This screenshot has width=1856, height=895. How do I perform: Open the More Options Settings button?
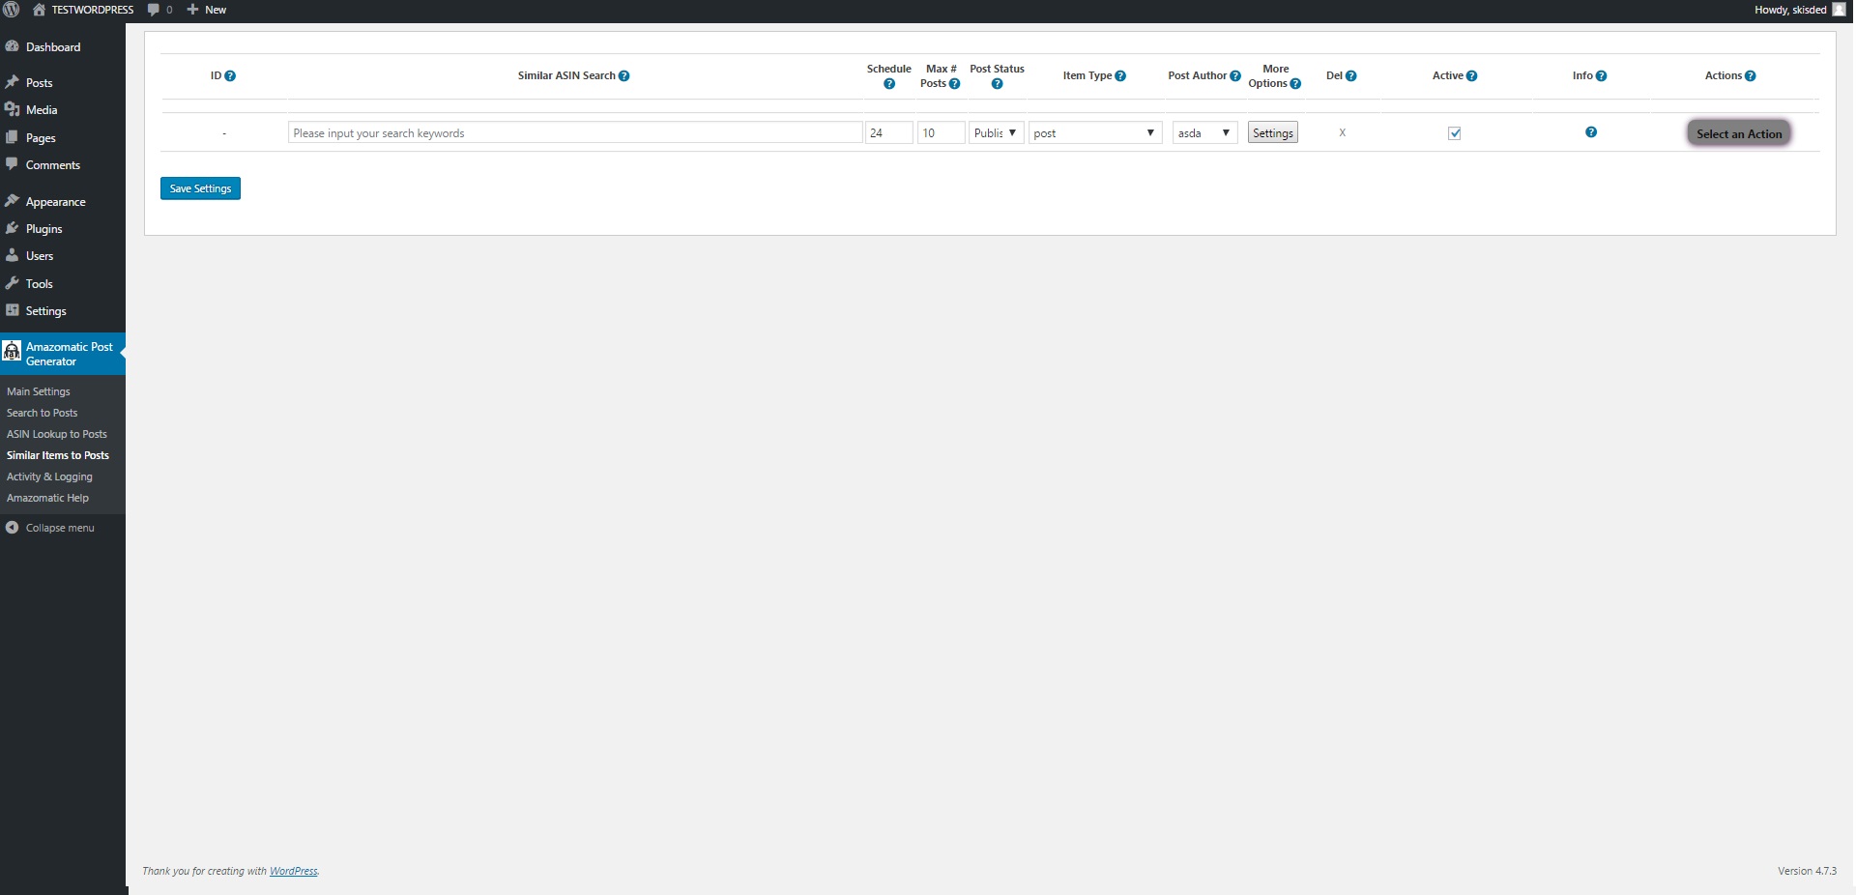[x=1273, y=133]
